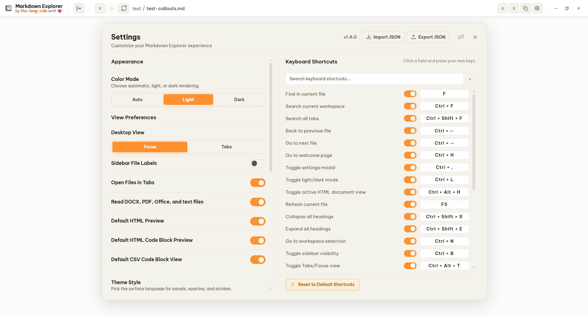Toggle Read DOCX, PDF, Office files switch
The image size is (588, 316).
[258, 202]
